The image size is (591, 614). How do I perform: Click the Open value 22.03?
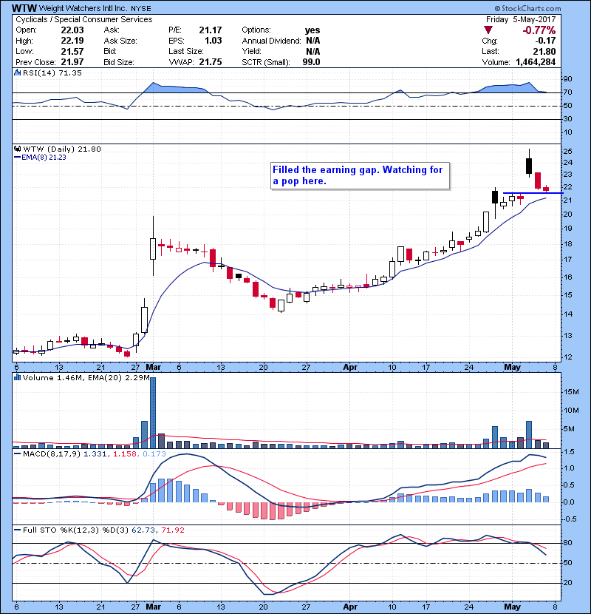[x=72, y=30]
